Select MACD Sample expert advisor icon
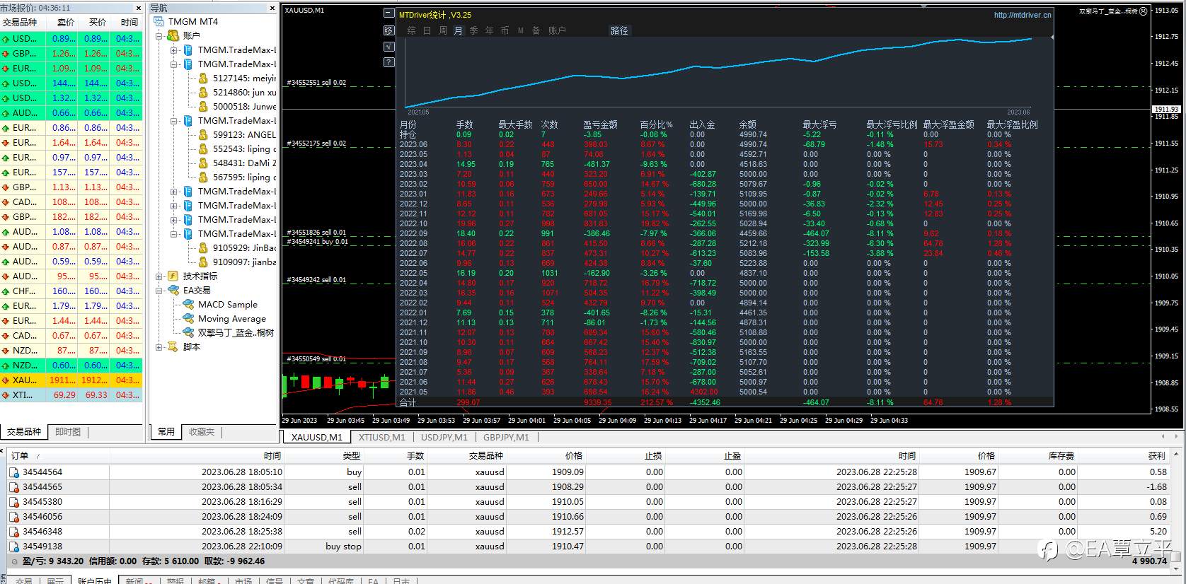The image size is (1186, 584). pos(188,304)
